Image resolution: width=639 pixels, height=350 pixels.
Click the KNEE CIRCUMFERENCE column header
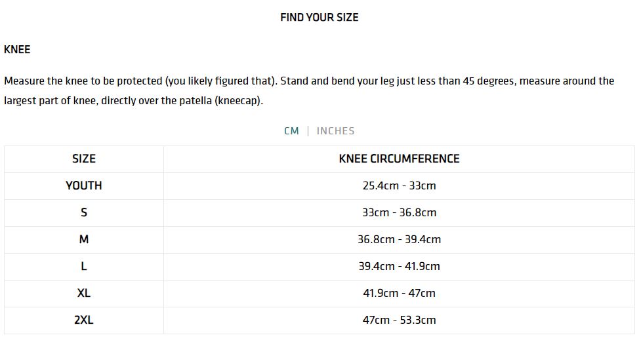[x=399, y=159]
